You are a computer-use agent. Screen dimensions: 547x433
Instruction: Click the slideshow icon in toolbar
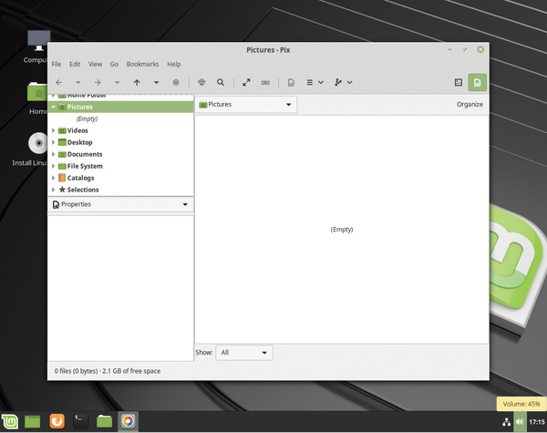pos(265,82)
